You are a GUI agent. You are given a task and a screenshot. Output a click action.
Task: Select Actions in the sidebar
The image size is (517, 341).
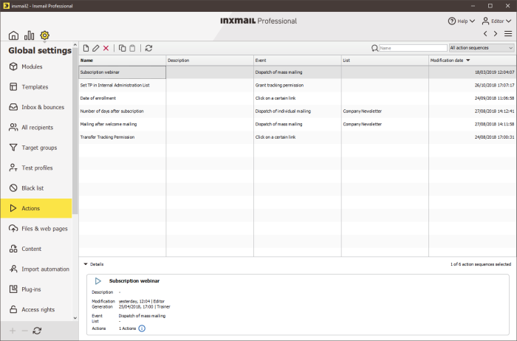pos(36,208)
